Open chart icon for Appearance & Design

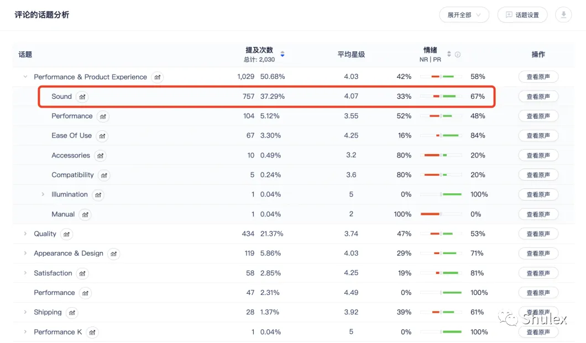click(114, 254)
